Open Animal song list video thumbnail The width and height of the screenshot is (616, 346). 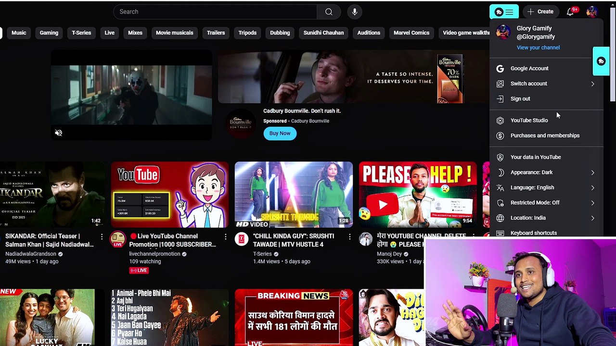click(x=170, y=317)
